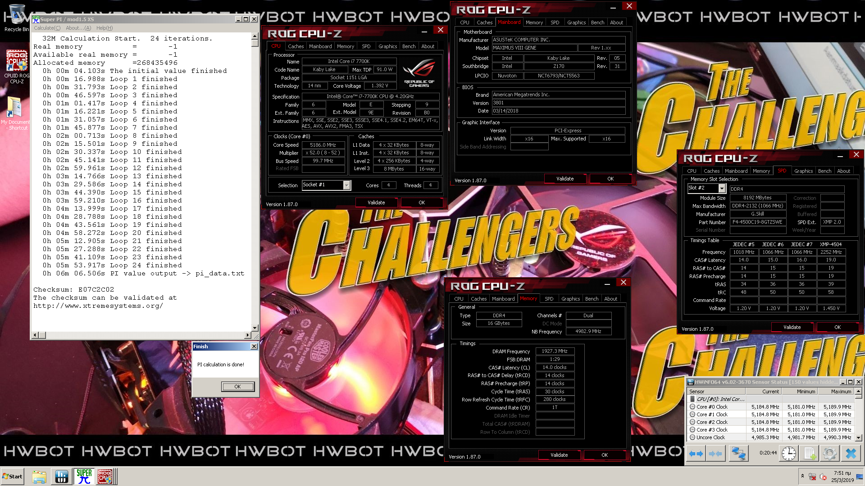
Task: Click Checksum E07C2C02 line
Action: click(74, 289)
